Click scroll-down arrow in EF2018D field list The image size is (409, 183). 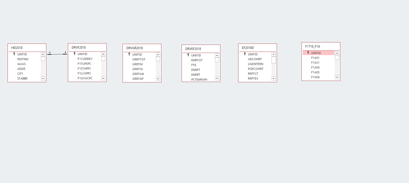[x=273, y=78]
